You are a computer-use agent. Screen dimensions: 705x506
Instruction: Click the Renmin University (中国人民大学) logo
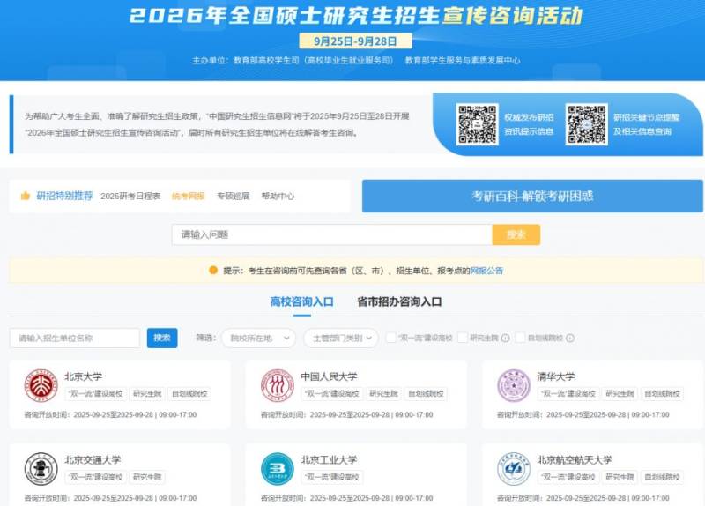(277, 385)
